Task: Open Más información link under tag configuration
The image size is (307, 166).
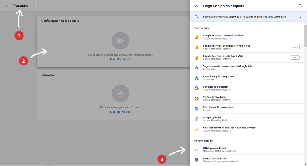Action: pos(120,59)
